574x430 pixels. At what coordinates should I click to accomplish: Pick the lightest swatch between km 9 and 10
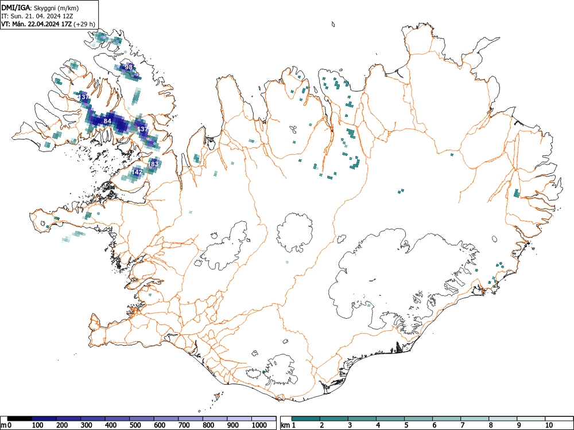(x=531, y=419)
